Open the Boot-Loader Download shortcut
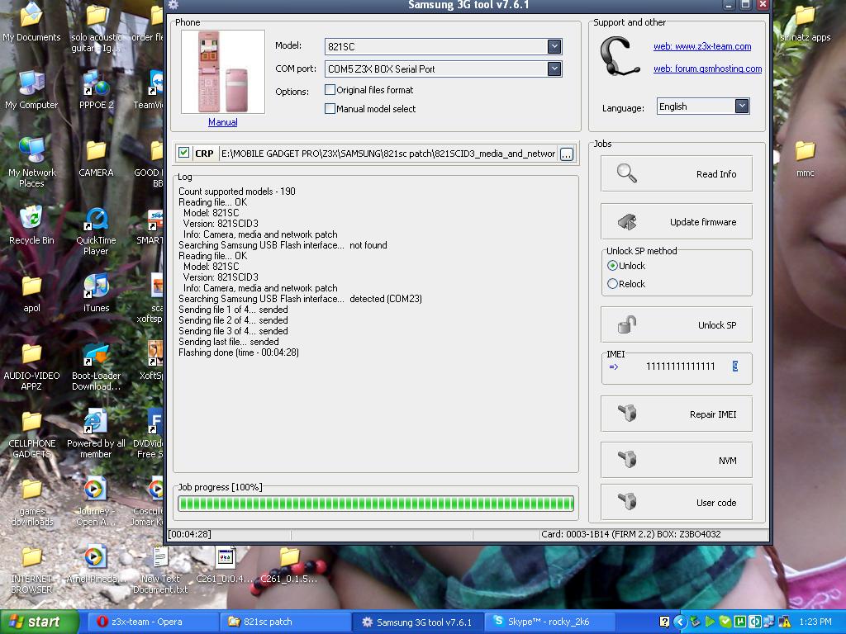The image size is (846, 634). click(96, 367)
